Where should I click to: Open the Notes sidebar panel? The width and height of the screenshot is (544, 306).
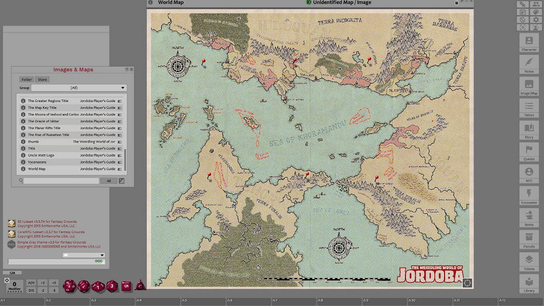(529, 65)
